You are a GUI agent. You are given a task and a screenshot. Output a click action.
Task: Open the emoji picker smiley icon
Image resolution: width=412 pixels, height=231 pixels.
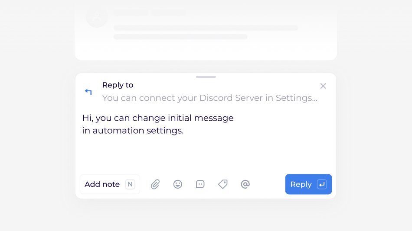pos(178,184)
